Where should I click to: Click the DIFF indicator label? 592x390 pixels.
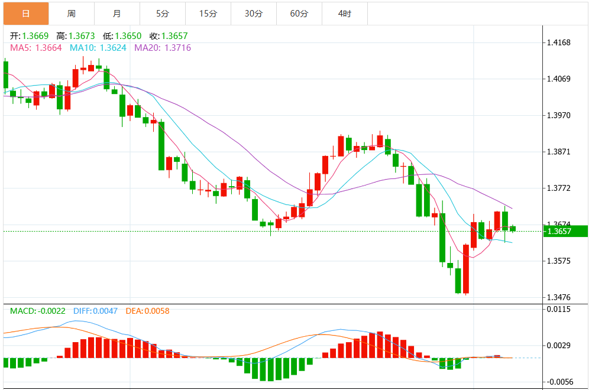(96, 310)
